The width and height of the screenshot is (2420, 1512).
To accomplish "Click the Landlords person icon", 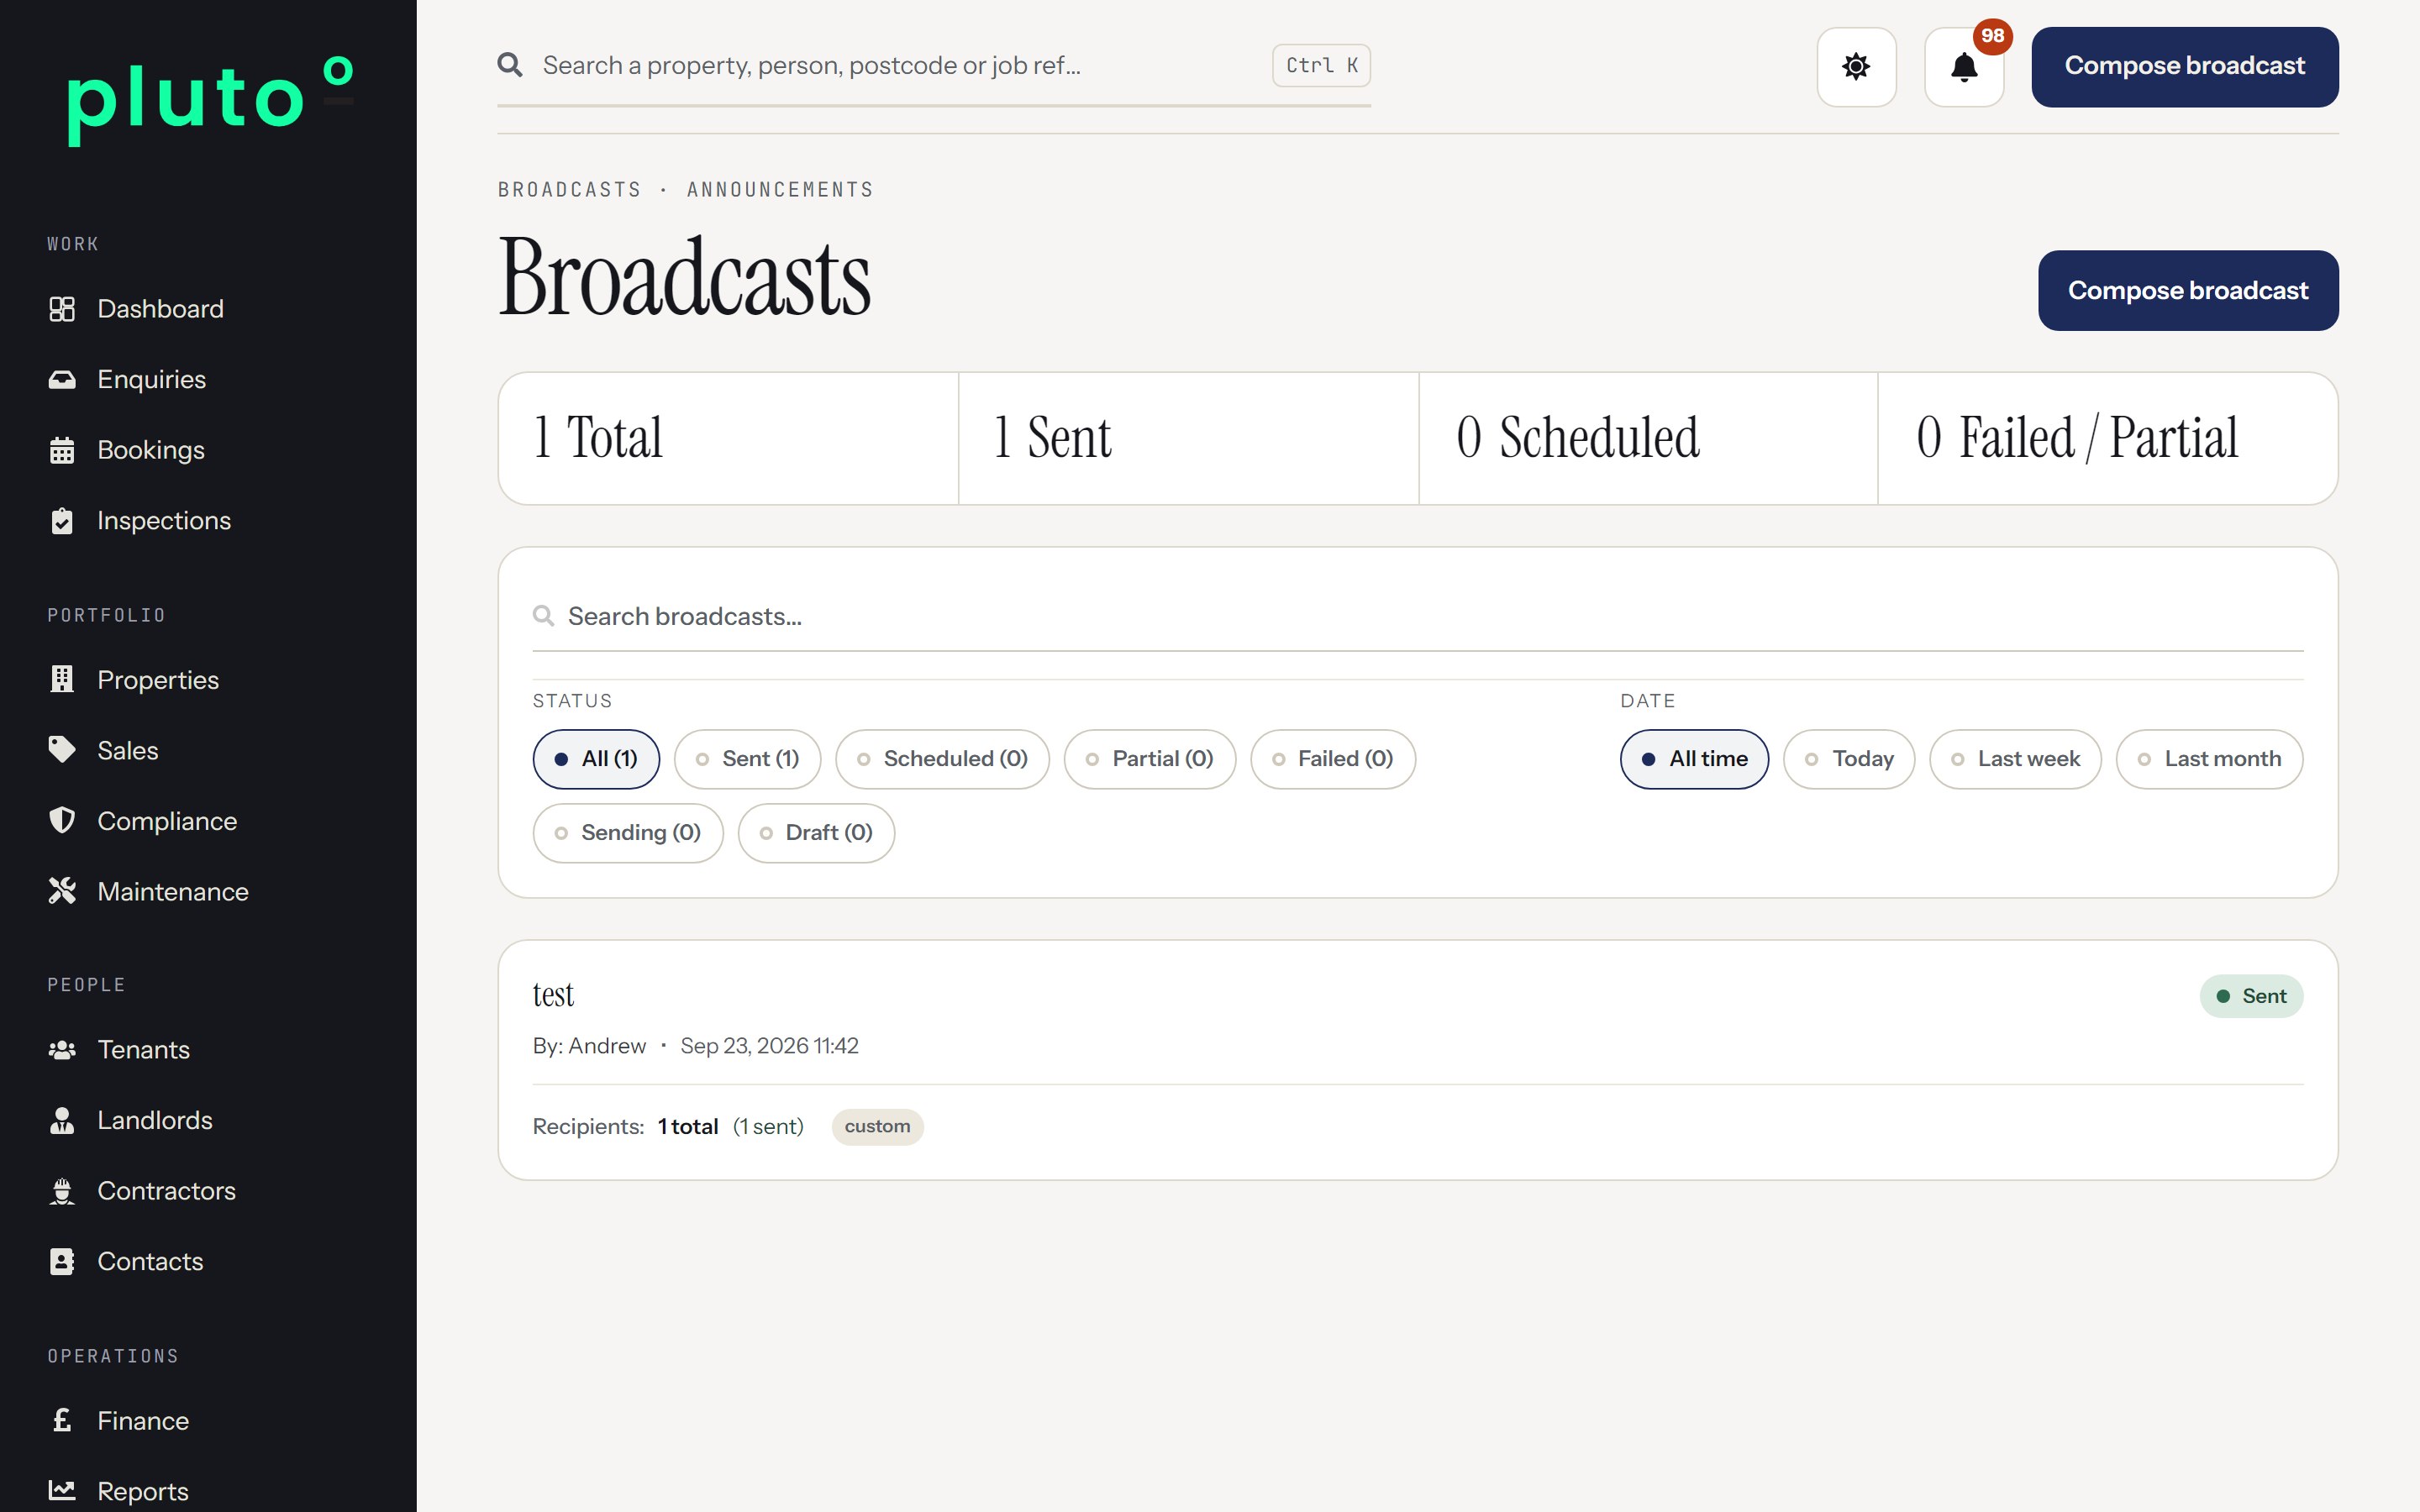I will coord(62,1120).
